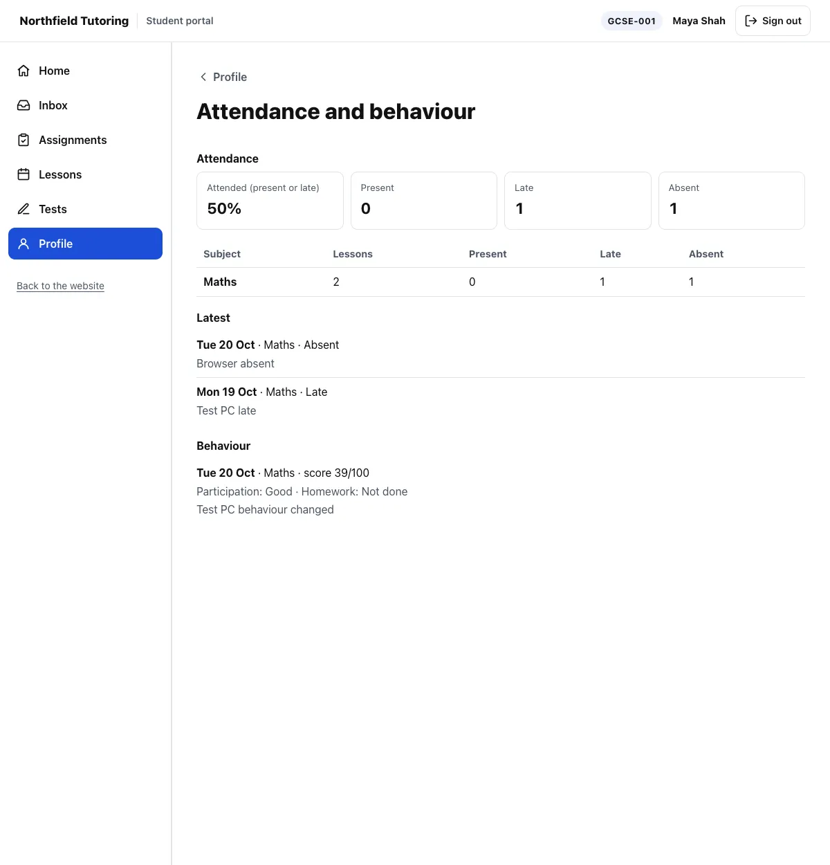Click the Absent column header in the table
This screenshot has height=865, width=830.
click(x=706, y=254)
